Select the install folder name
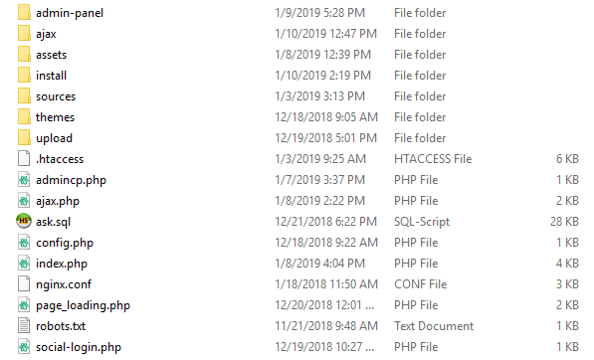594x360 pixels. pos(51,76)
